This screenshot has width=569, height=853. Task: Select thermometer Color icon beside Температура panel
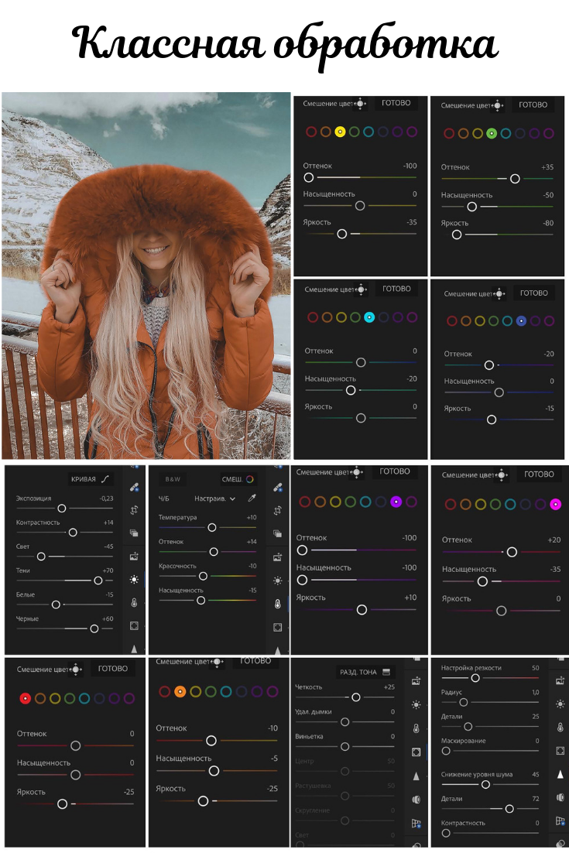click(277, 604)
